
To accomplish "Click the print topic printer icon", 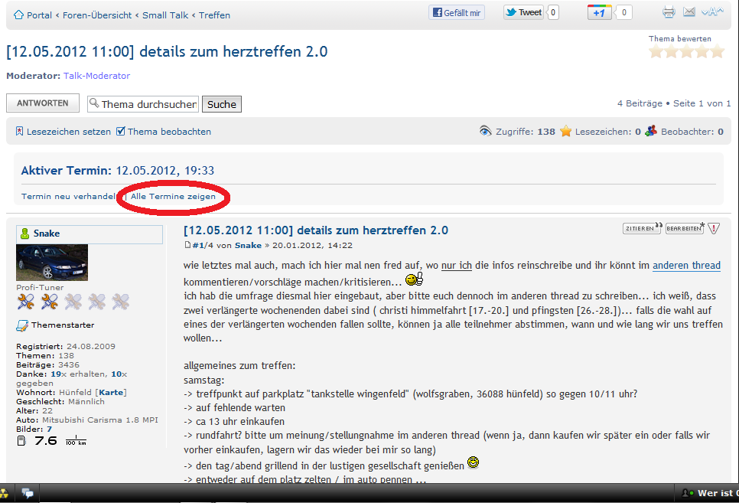I will pyautogui.click(x=669, y=12).
